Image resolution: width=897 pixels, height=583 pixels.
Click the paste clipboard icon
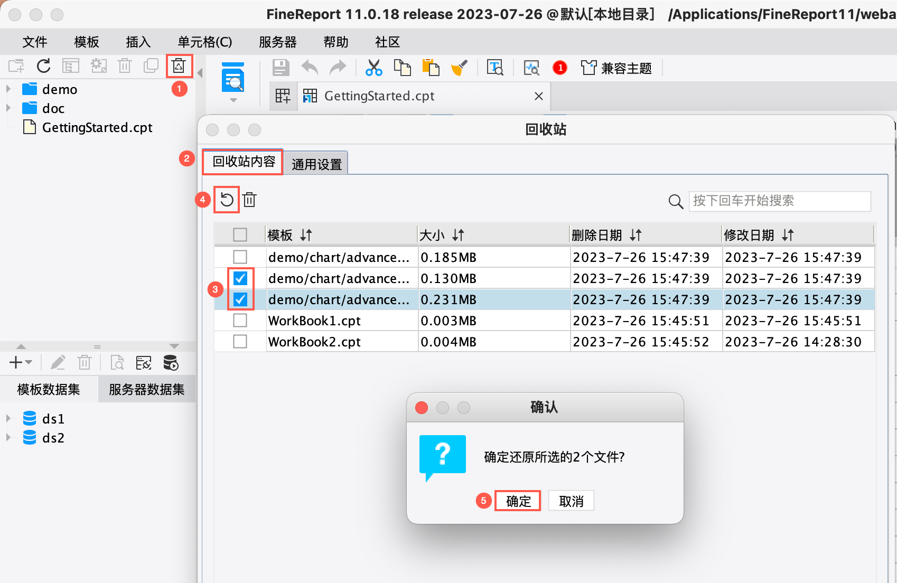click(431, 68)
